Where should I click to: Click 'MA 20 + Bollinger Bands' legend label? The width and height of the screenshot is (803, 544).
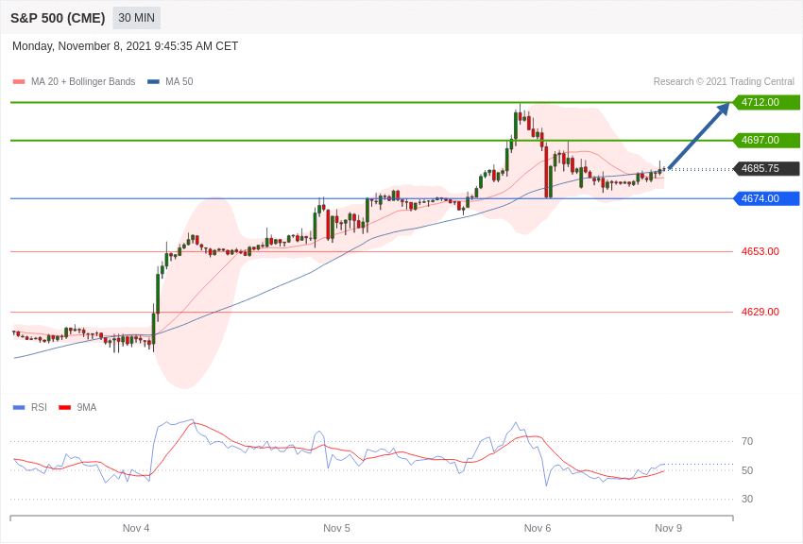tap(83, 81)
